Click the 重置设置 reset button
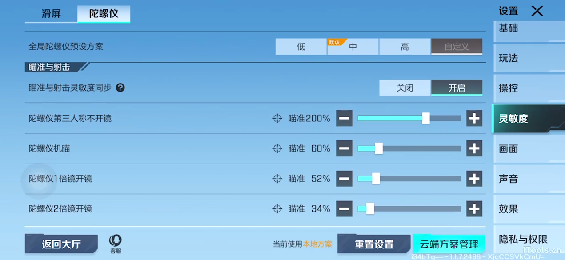565x260 pixels. pos(374,244)
